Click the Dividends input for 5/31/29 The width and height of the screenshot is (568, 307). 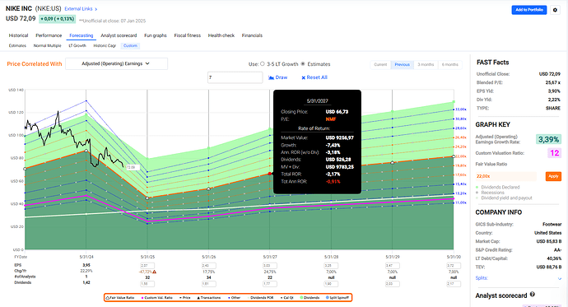point(393,284)
